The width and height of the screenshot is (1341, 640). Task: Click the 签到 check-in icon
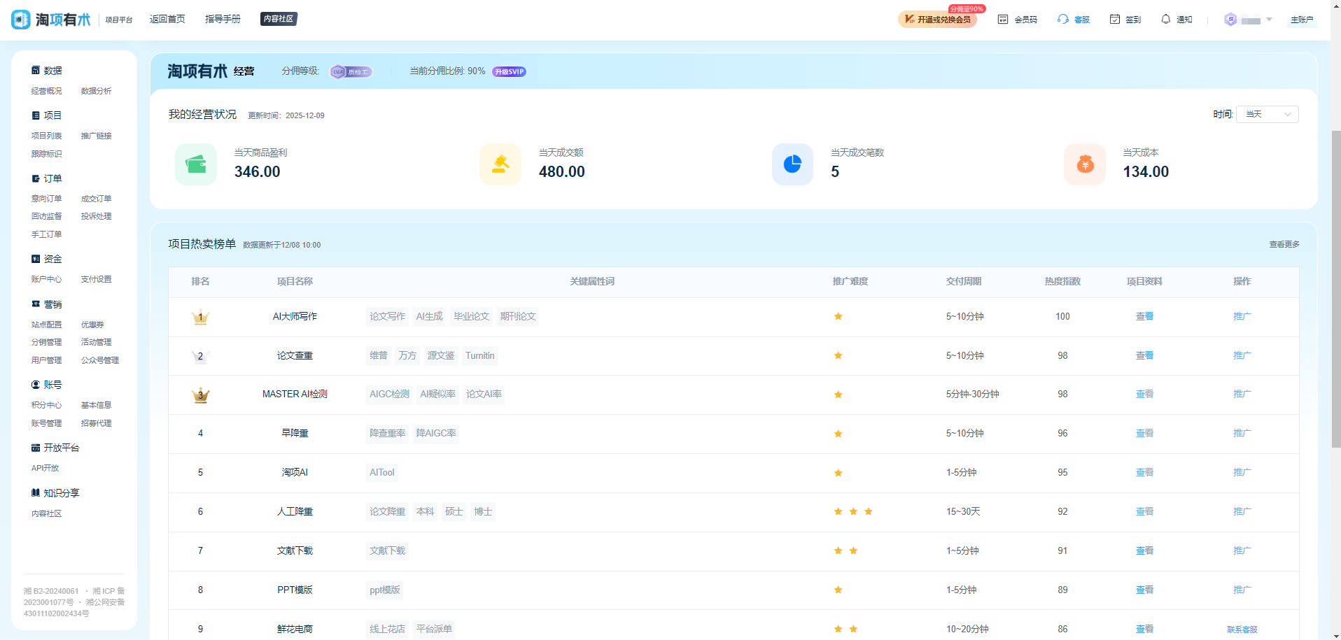tap(1114, 19)
